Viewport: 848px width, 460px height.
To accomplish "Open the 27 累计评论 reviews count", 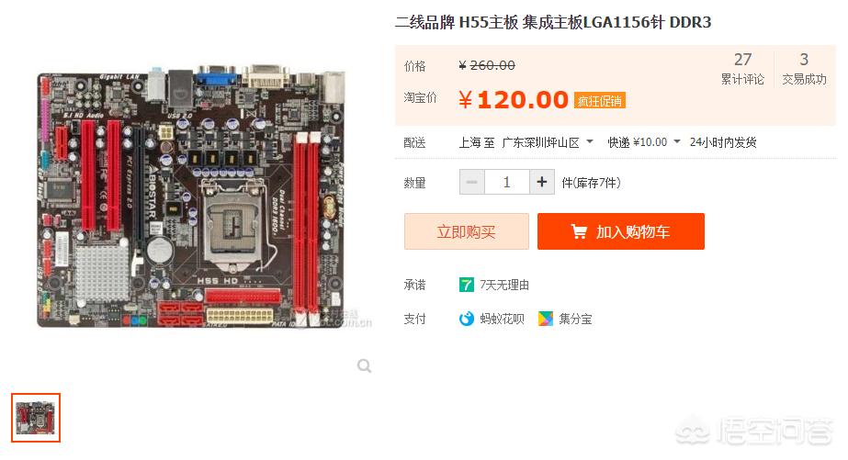I will [742, 69].
